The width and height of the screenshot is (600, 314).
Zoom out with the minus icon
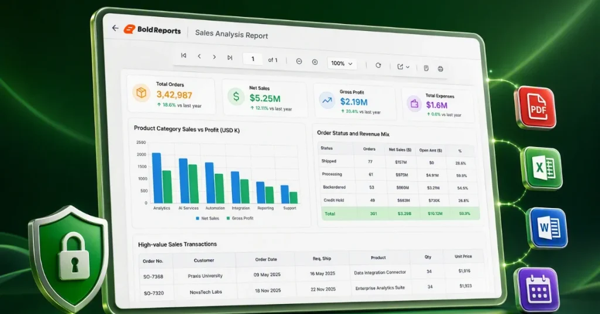coord(299,61)
